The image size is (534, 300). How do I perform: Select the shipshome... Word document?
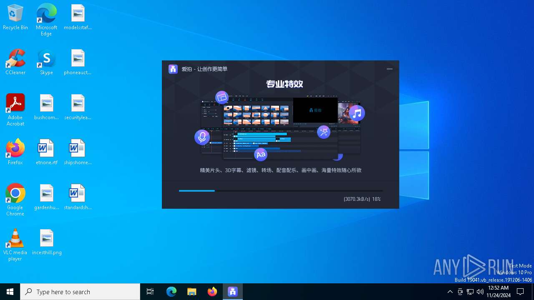(78, 152)
